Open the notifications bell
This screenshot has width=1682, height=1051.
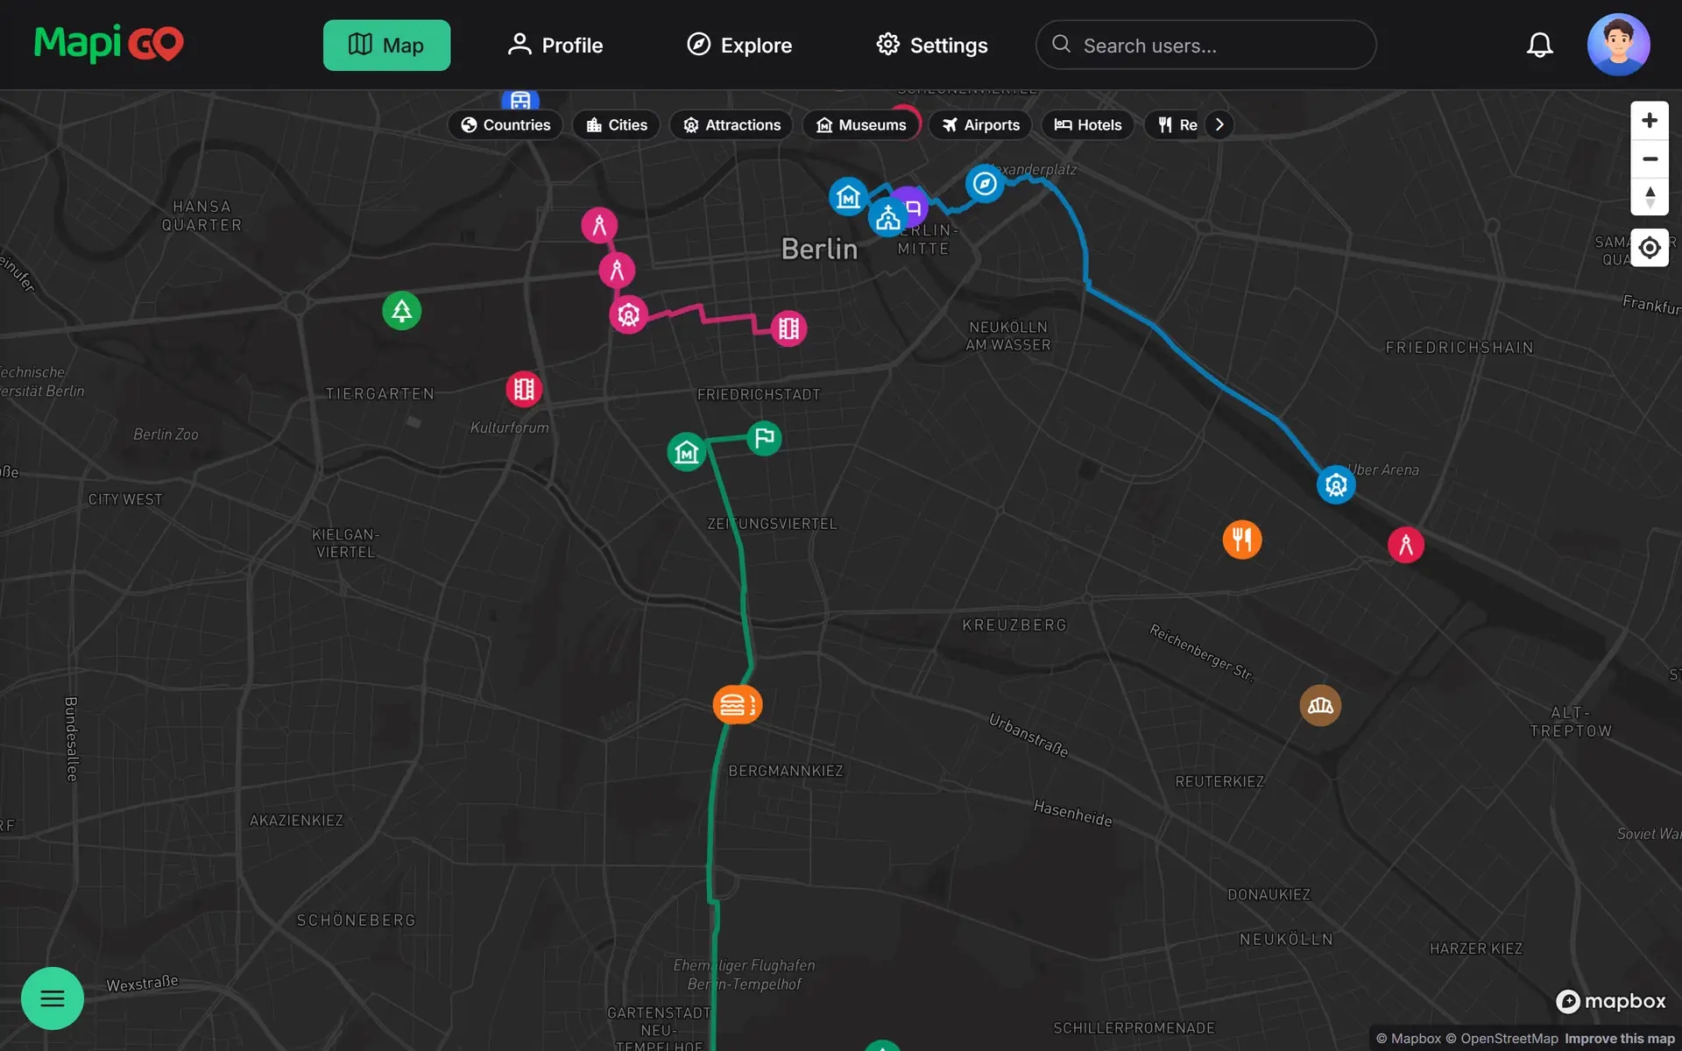coord(1539,45)
